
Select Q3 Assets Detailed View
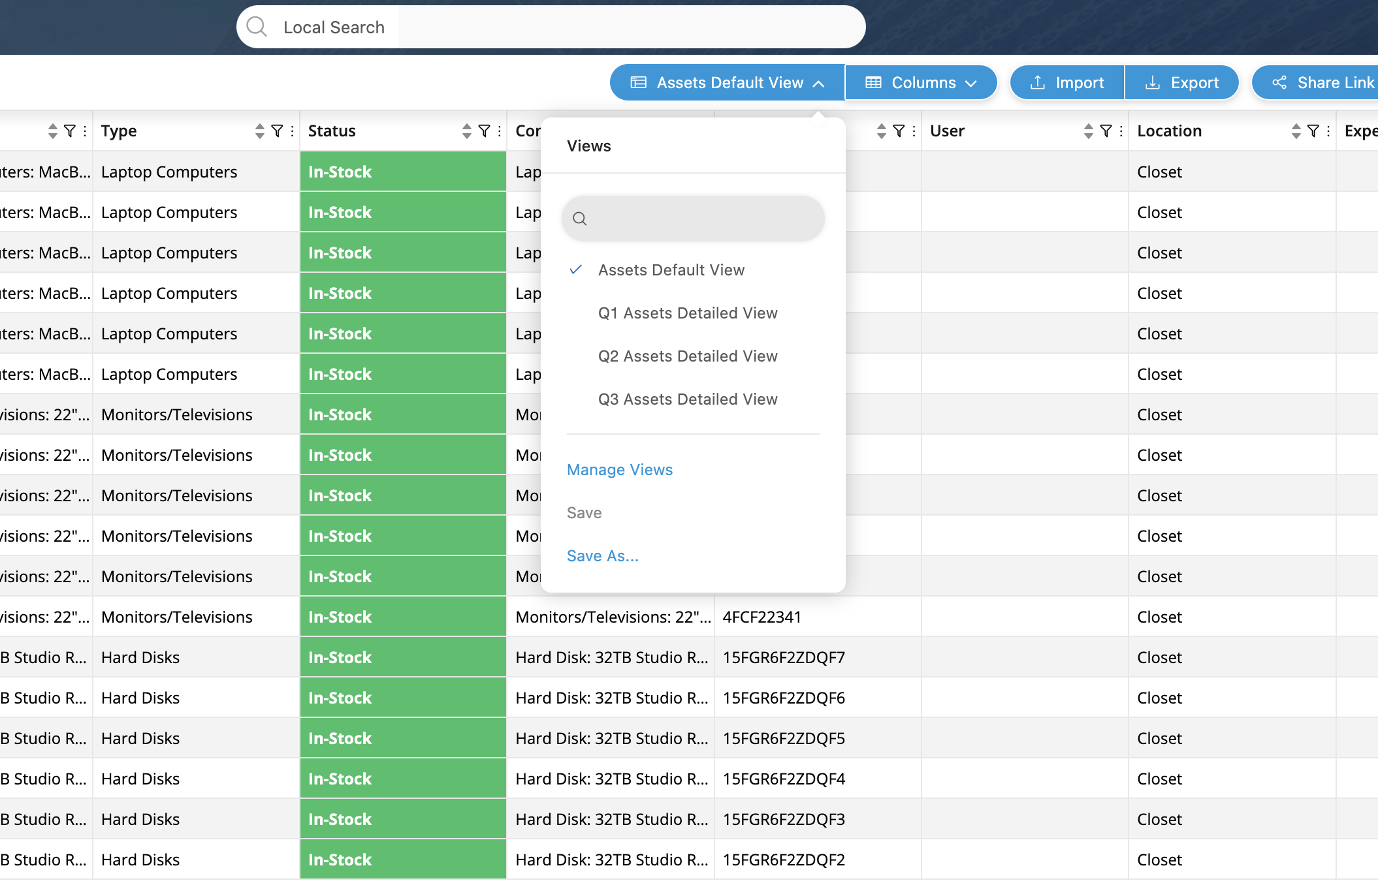pyautogui.click(x=688, y=399)
